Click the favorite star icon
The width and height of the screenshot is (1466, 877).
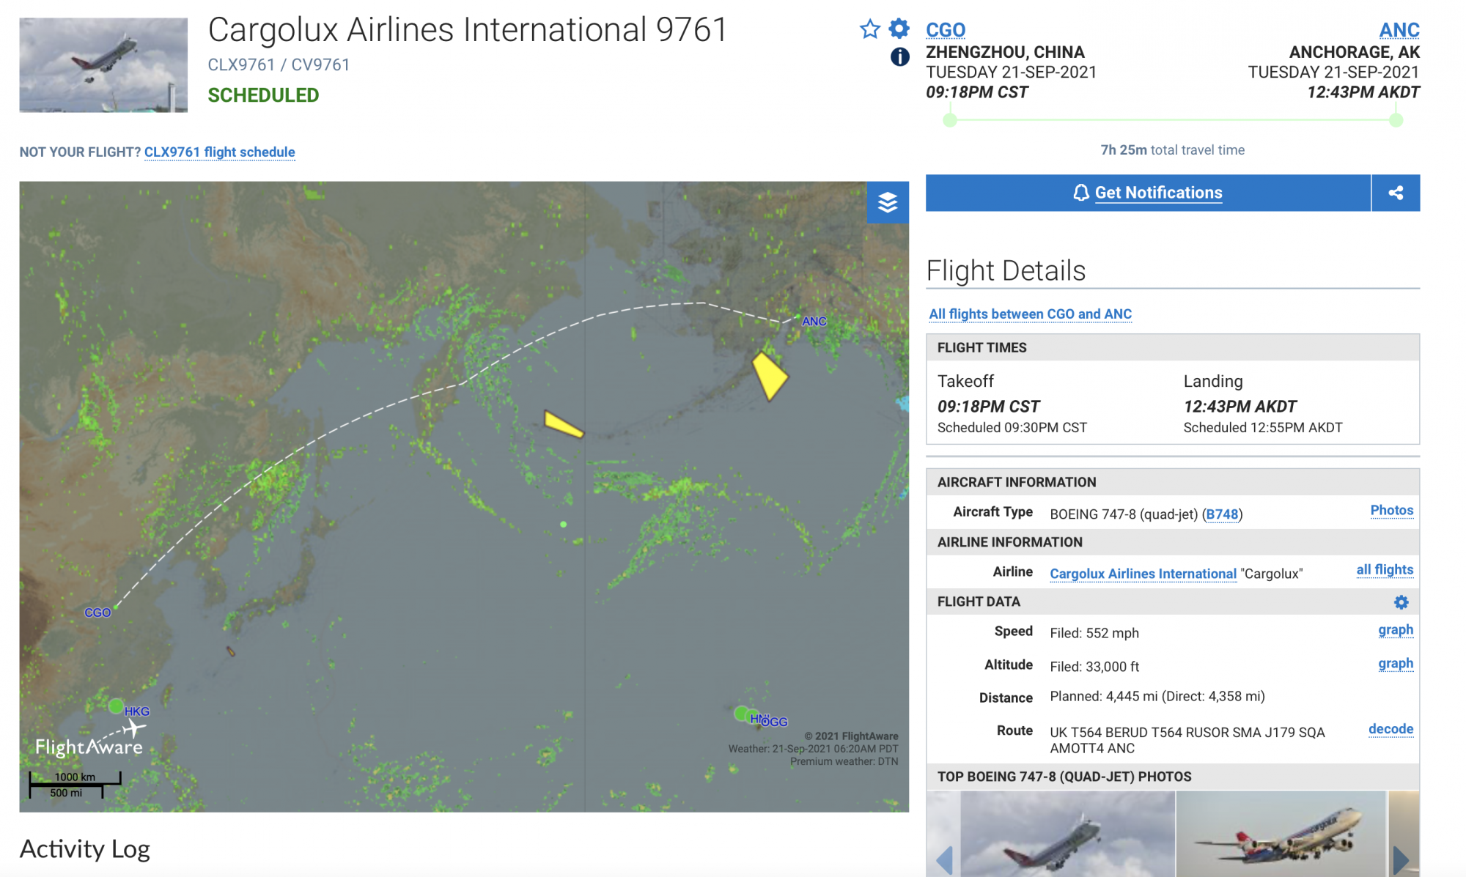coord(869,29)
